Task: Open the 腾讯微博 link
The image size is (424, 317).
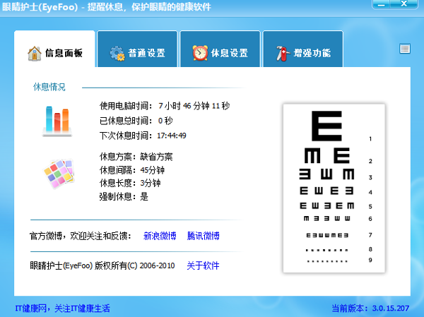Action: pos(204,236)
